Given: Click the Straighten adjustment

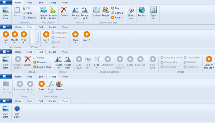Looking at the screenshot, I should pos(107,61).
